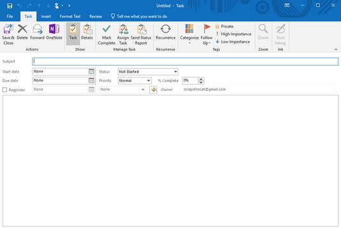Mark the task Complete

[x=106, y=35]
